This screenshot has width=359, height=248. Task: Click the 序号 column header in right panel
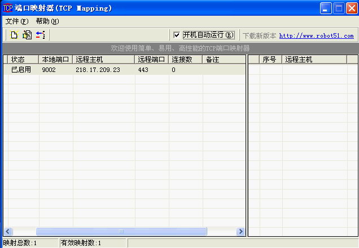point(270,59)
